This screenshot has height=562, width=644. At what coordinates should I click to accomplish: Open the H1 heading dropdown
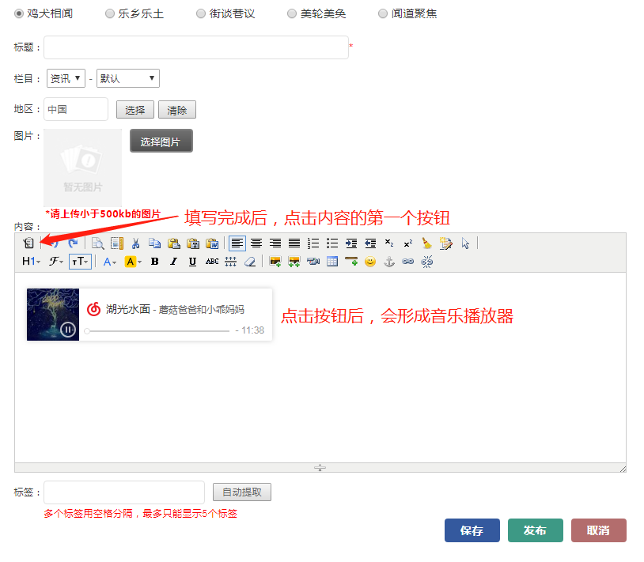pos(31,262)
